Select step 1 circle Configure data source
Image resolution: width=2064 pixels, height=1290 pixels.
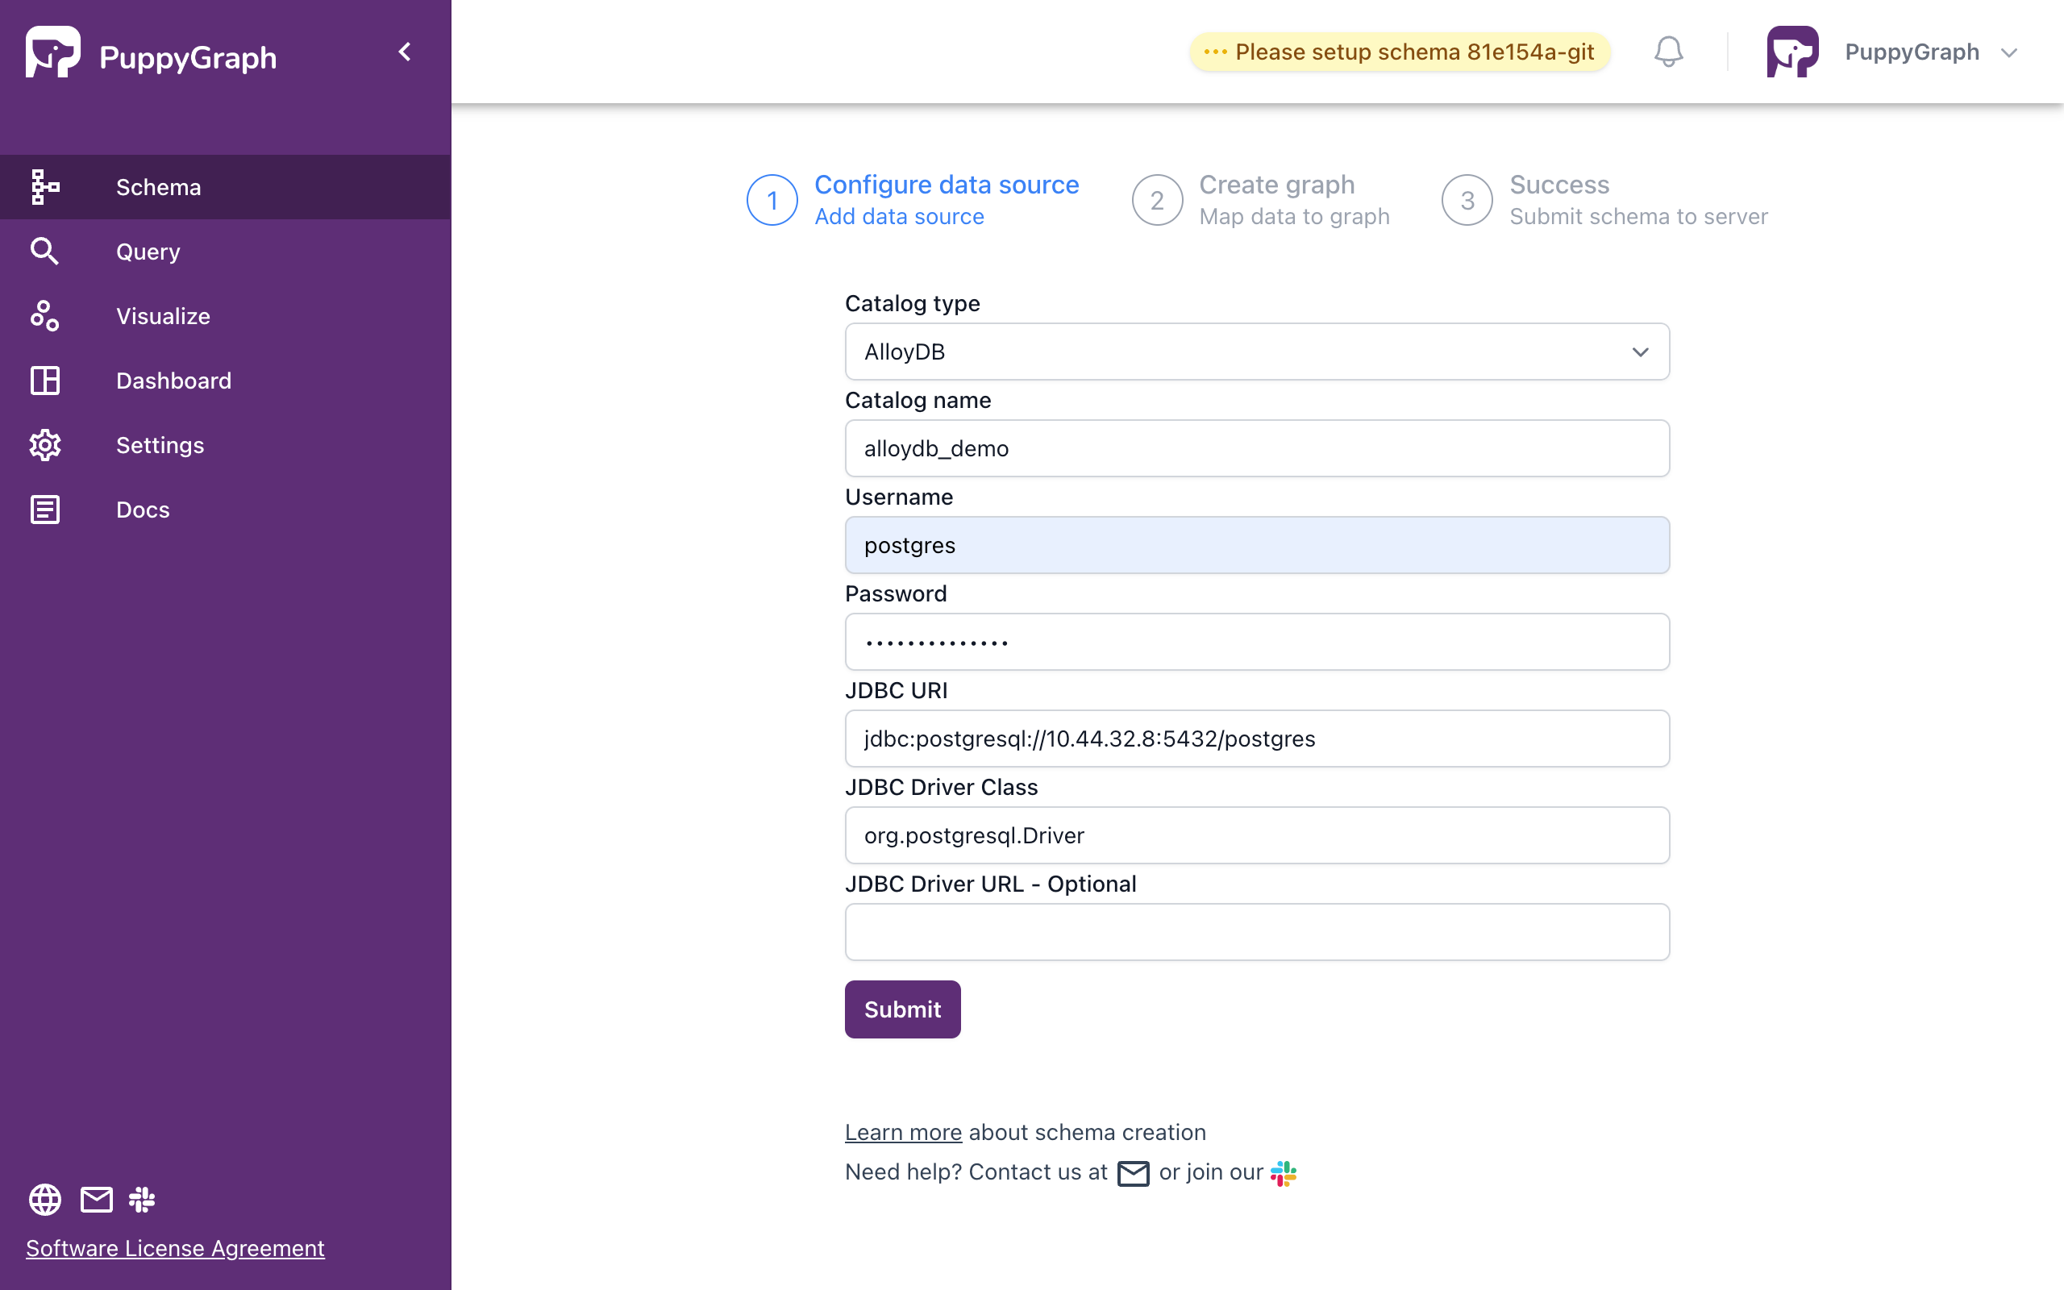tap(772, 201)
